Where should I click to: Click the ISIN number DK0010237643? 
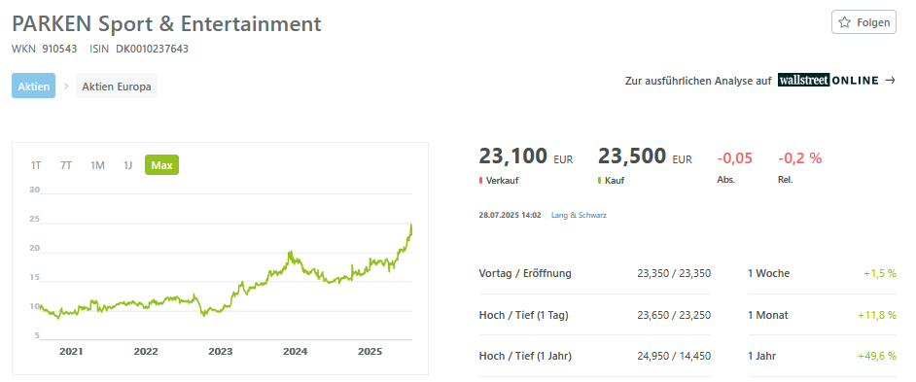click(x=152, y=49)
